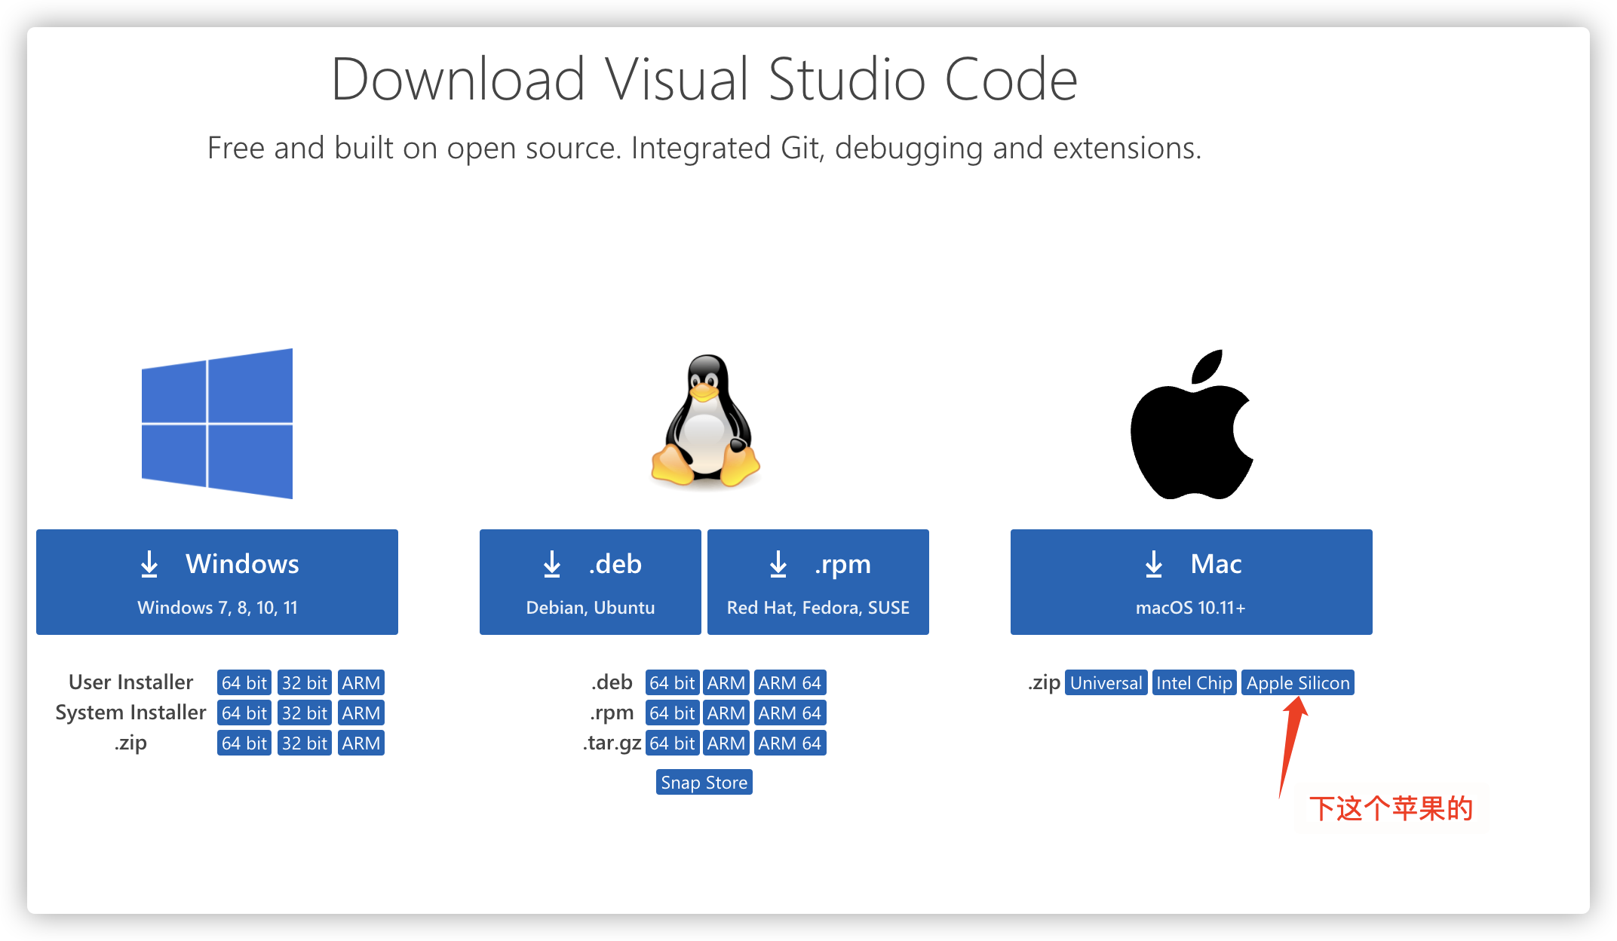Download User Installer ARM for Windows

[x=361, y=683]
